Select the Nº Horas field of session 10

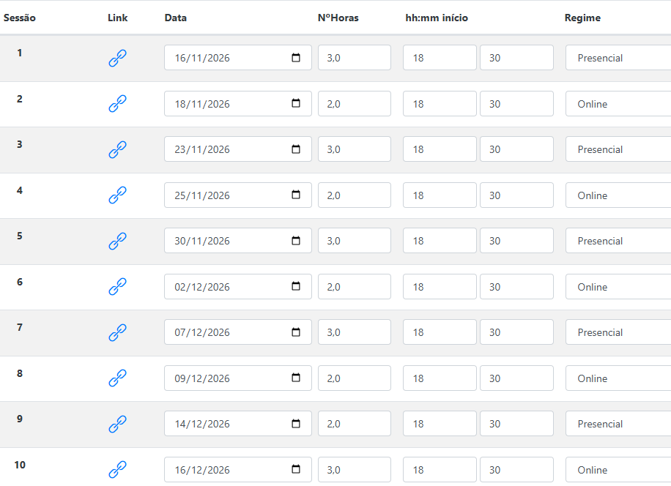(x=355, y=470)
